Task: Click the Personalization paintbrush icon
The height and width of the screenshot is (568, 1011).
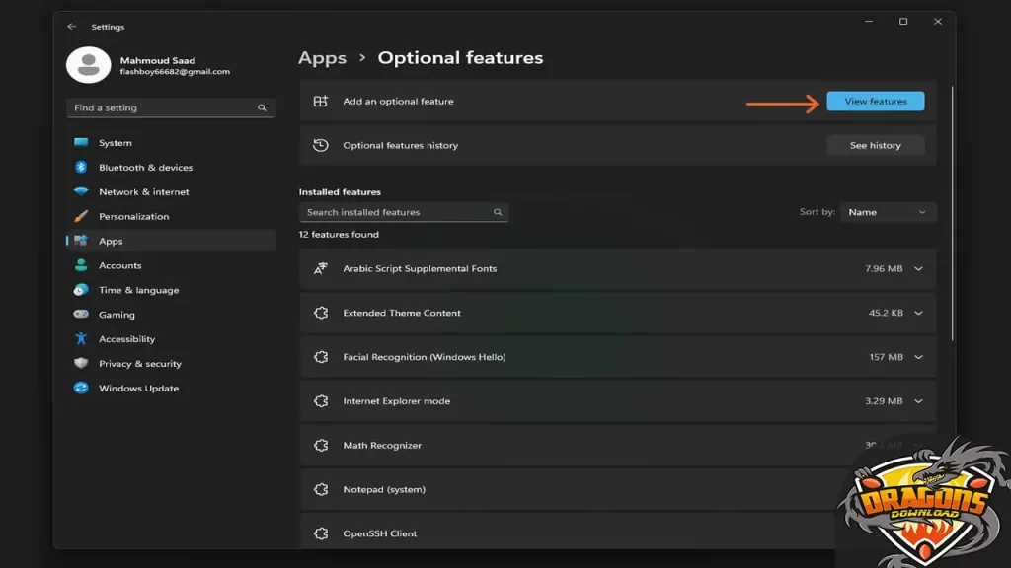Action: pos(81,217)
